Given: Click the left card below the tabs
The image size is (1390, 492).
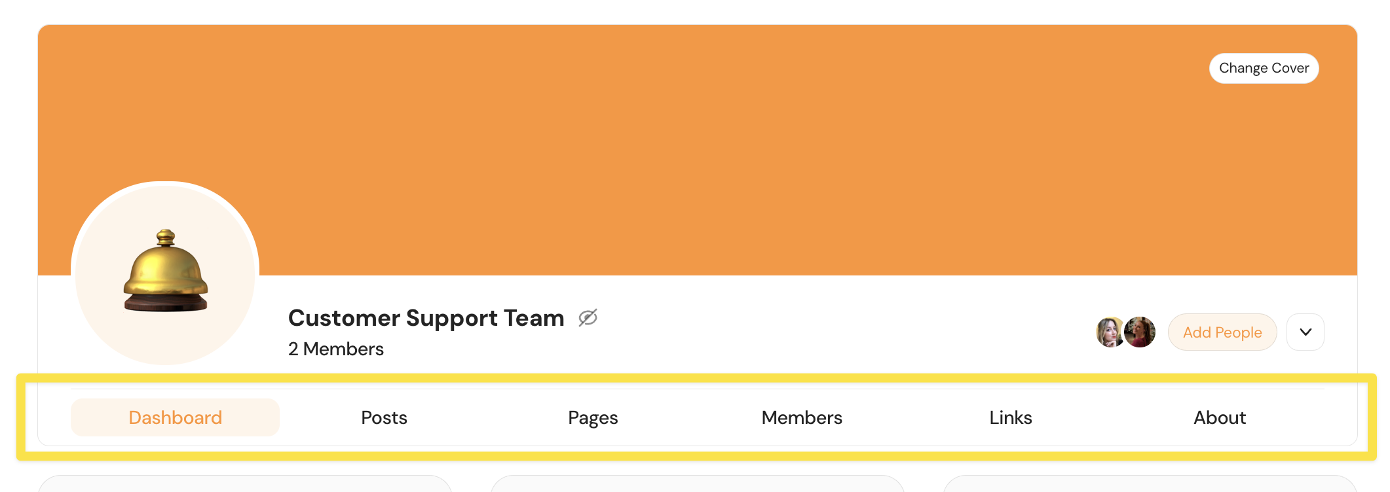Looking at the screenshot, I should point(244,484).
